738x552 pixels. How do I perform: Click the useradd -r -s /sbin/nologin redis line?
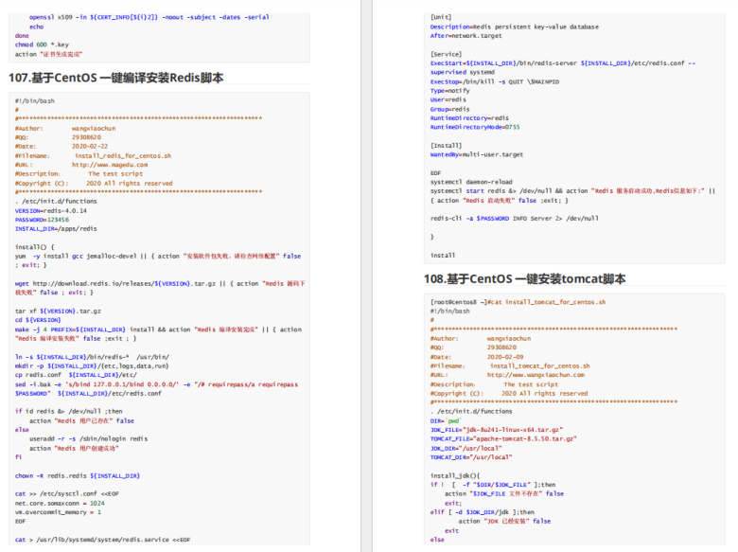pos(89,438)
